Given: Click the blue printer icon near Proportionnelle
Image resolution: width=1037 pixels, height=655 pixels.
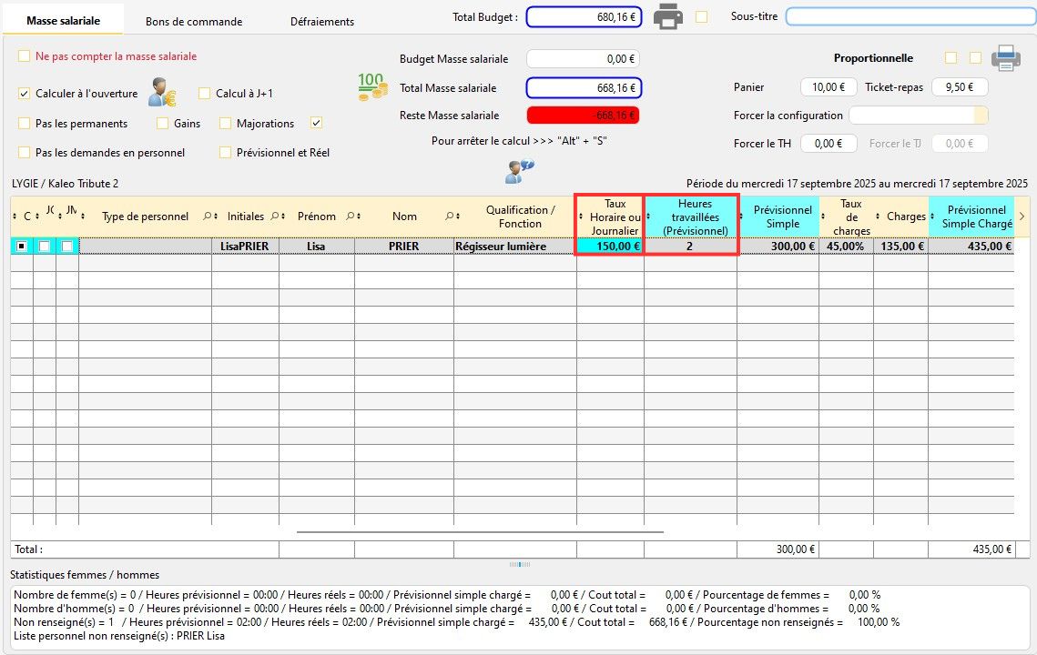Looking at the screenshot, I should (x=1005, y=58).
